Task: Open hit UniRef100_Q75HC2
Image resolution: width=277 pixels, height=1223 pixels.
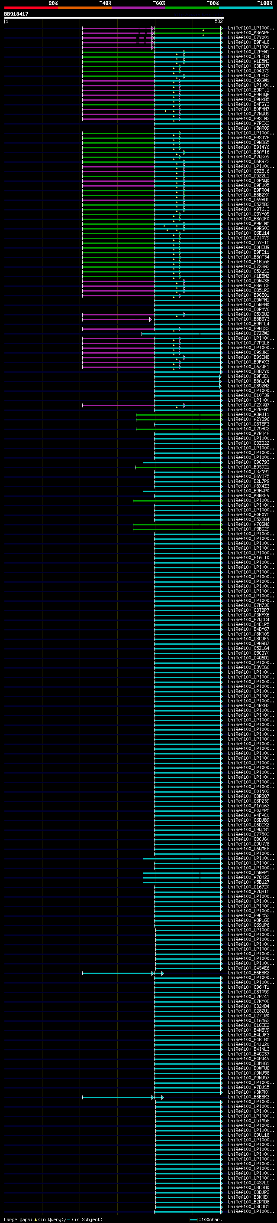Action: click(248, 429)
